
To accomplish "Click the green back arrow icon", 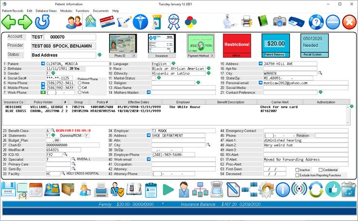I will click(9, 22).
